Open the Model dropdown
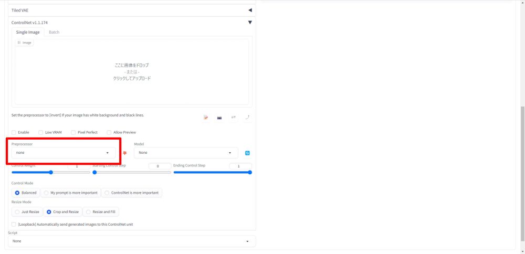525x254 pixels. tap(186, 153)
